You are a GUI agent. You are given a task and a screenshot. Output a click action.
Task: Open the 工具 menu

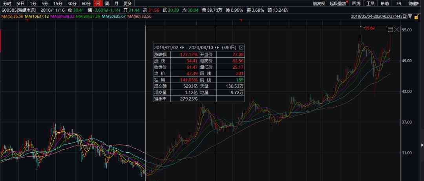click(370, 3)
